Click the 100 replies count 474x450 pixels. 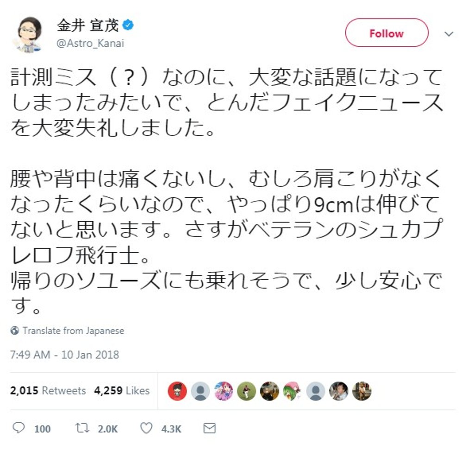[x=42, y=429]
